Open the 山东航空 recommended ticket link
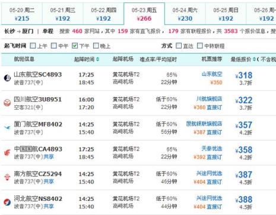Image resolution: width=276 pixels, height=215 pixels. [x=212, y=74]
